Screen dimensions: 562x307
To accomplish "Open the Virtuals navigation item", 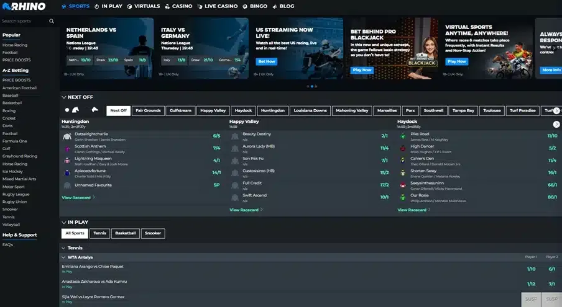I will (144, 6).
